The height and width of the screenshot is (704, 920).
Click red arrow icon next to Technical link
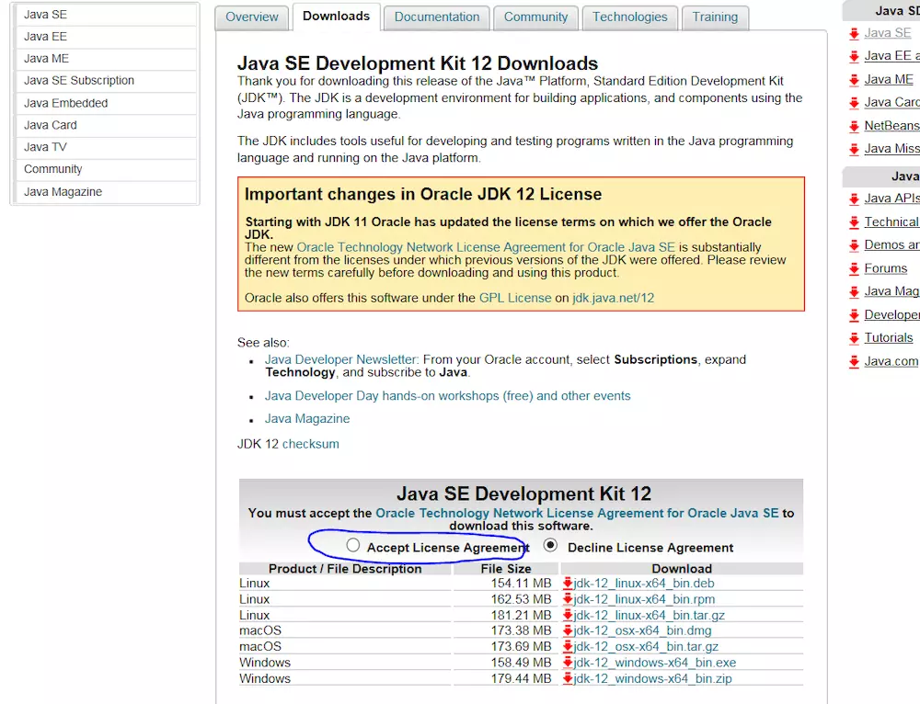(854, 222)
